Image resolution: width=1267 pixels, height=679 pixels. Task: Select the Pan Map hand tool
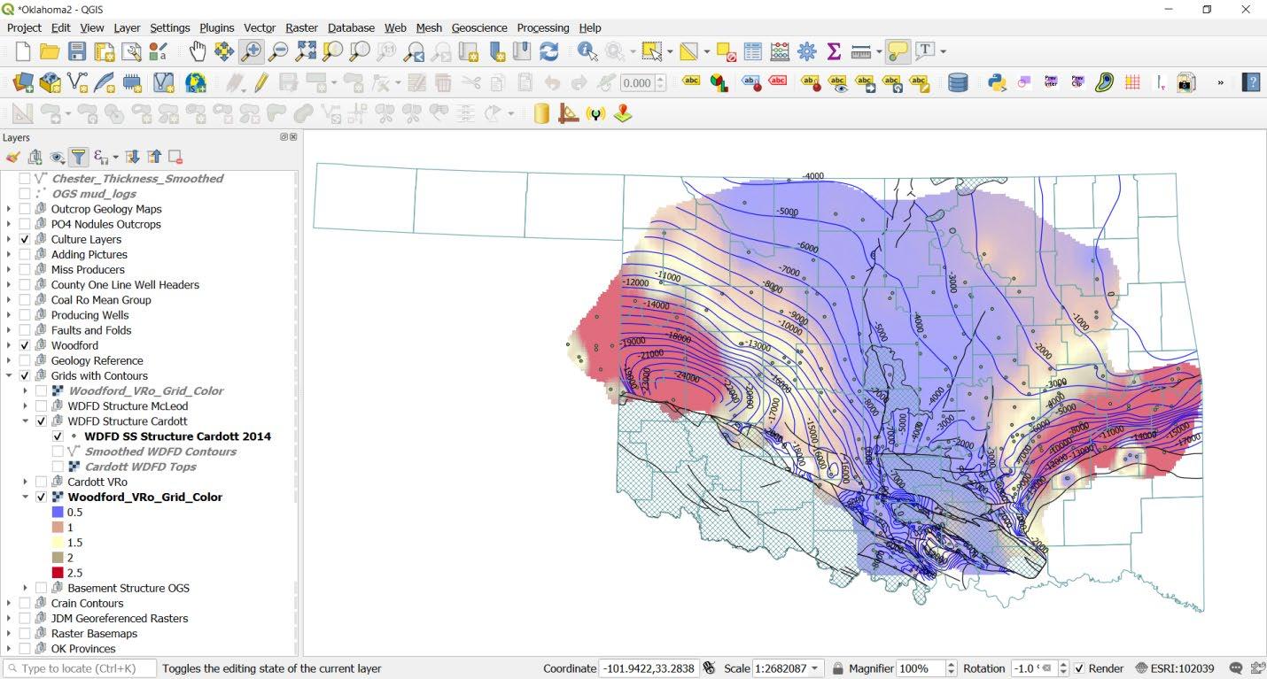pos(198,51)
